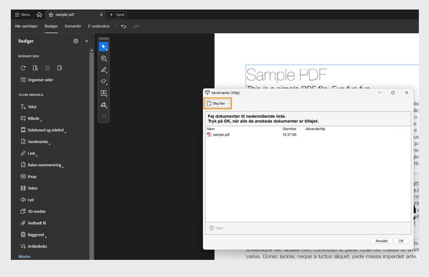Add Tekst content
This screenshot has width=429, height=277.
click(x=28, y=107)
